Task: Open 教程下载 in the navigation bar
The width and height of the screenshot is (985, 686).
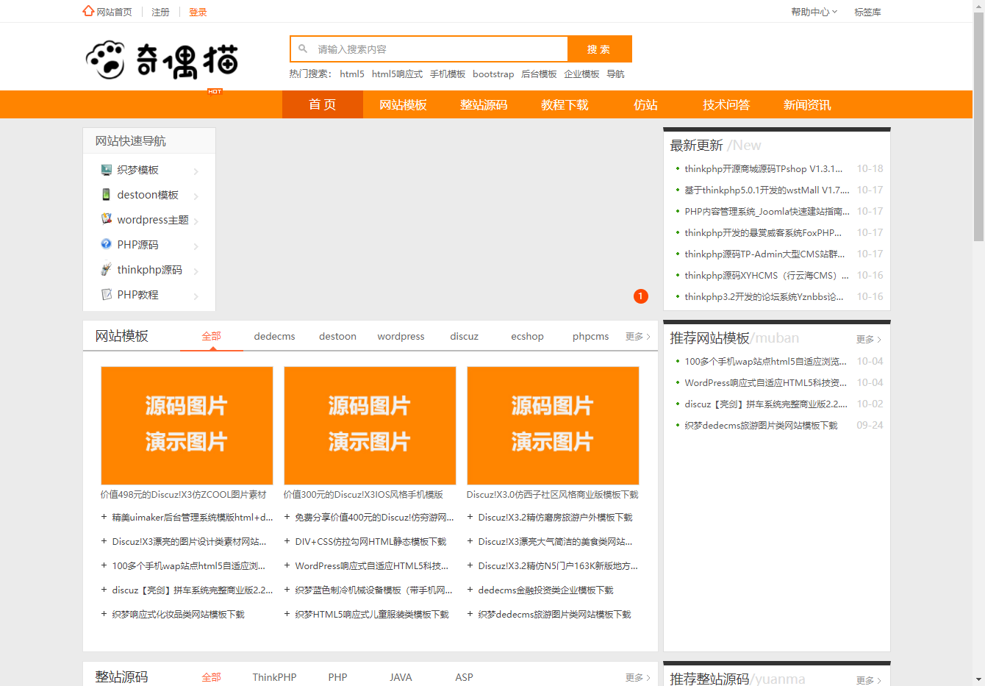Action: 565,104
